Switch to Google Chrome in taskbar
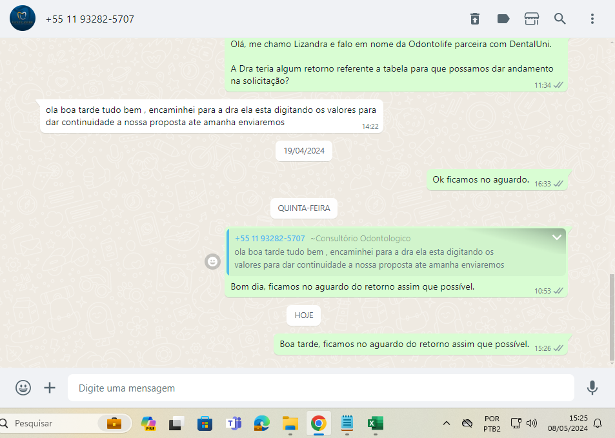Screen dimensions: 615x438 pos(319,424)
